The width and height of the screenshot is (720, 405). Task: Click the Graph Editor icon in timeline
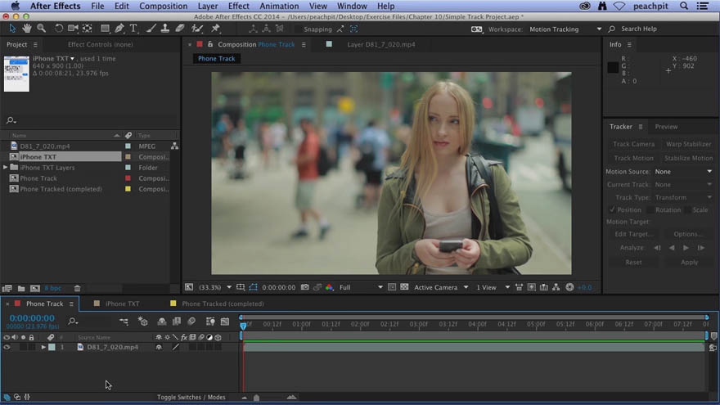225,322
